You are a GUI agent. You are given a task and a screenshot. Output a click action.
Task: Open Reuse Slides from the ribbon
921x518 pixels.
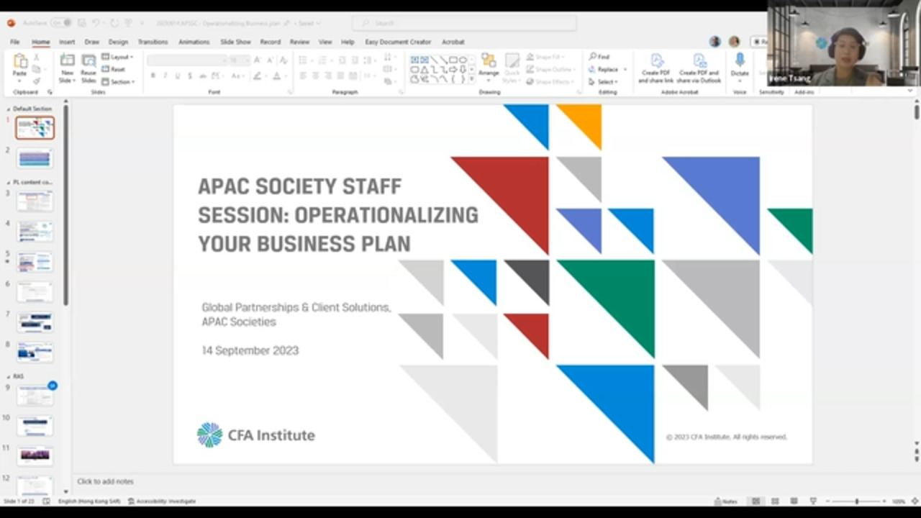(x=89, y=68)
